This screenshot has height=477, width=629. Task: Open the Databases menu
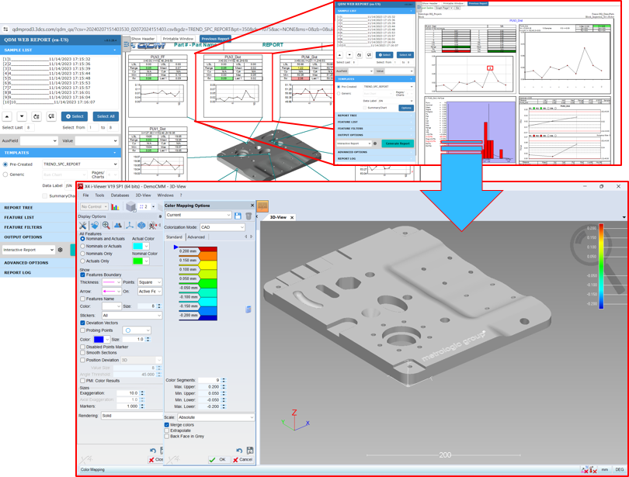[x=120, y=195]
